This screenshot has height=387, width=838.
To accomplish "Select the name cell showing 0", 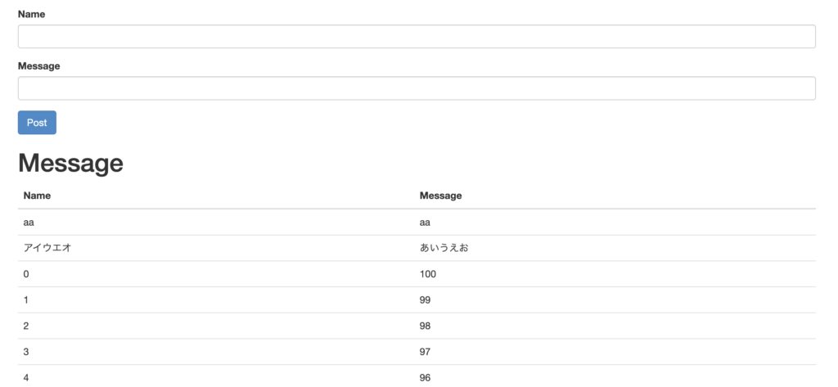I will click(x=216, y=274).
